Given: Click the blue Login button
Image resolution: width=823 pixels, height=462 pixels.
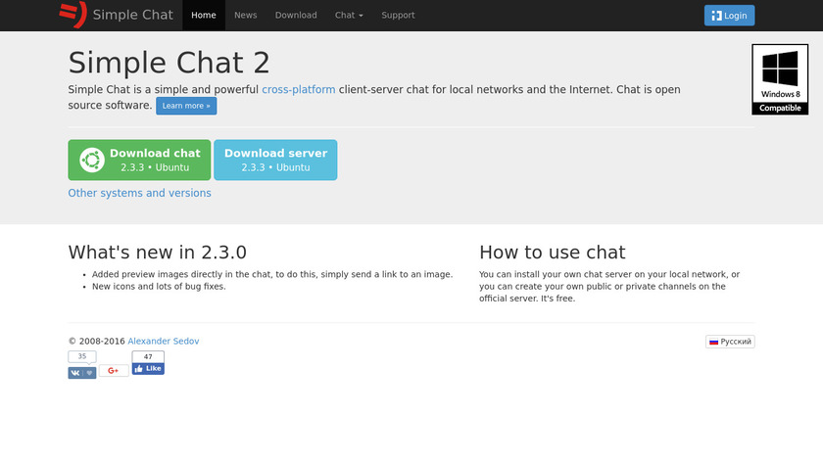Looking at the screenshot, I should [729, 16].
